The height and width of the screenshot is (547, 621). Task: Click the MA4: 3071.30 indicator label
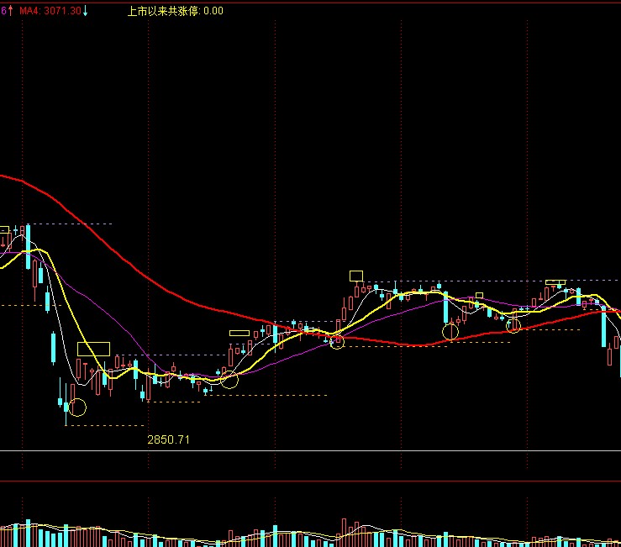point(50,11)
